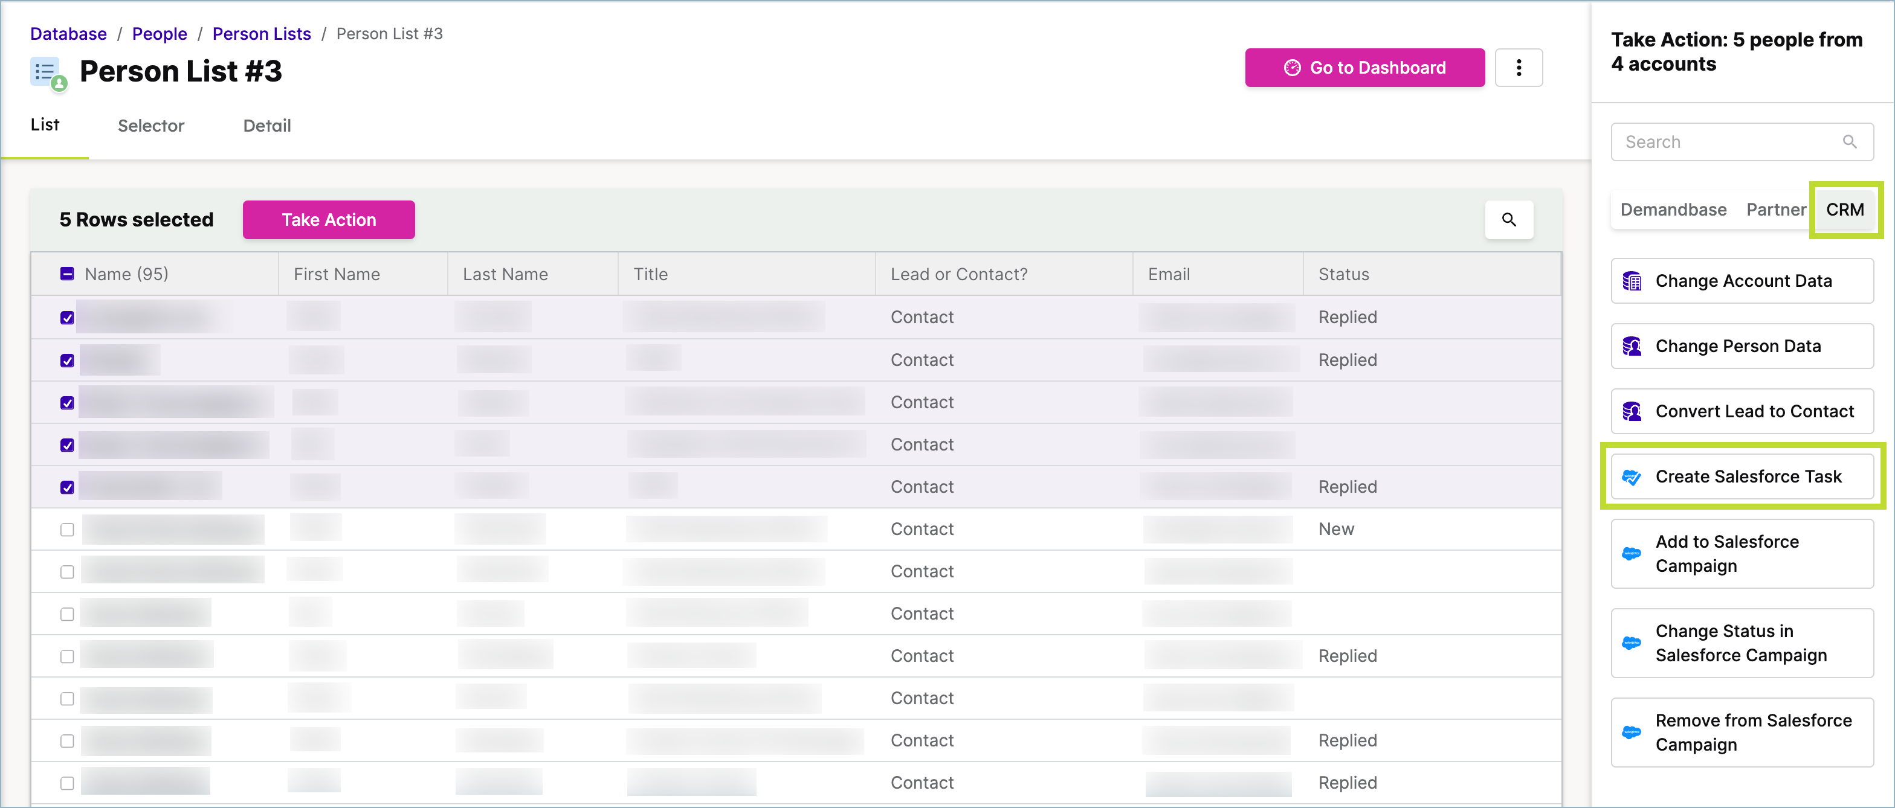Uncheck the first selected row with Replied status

[67, 318]
